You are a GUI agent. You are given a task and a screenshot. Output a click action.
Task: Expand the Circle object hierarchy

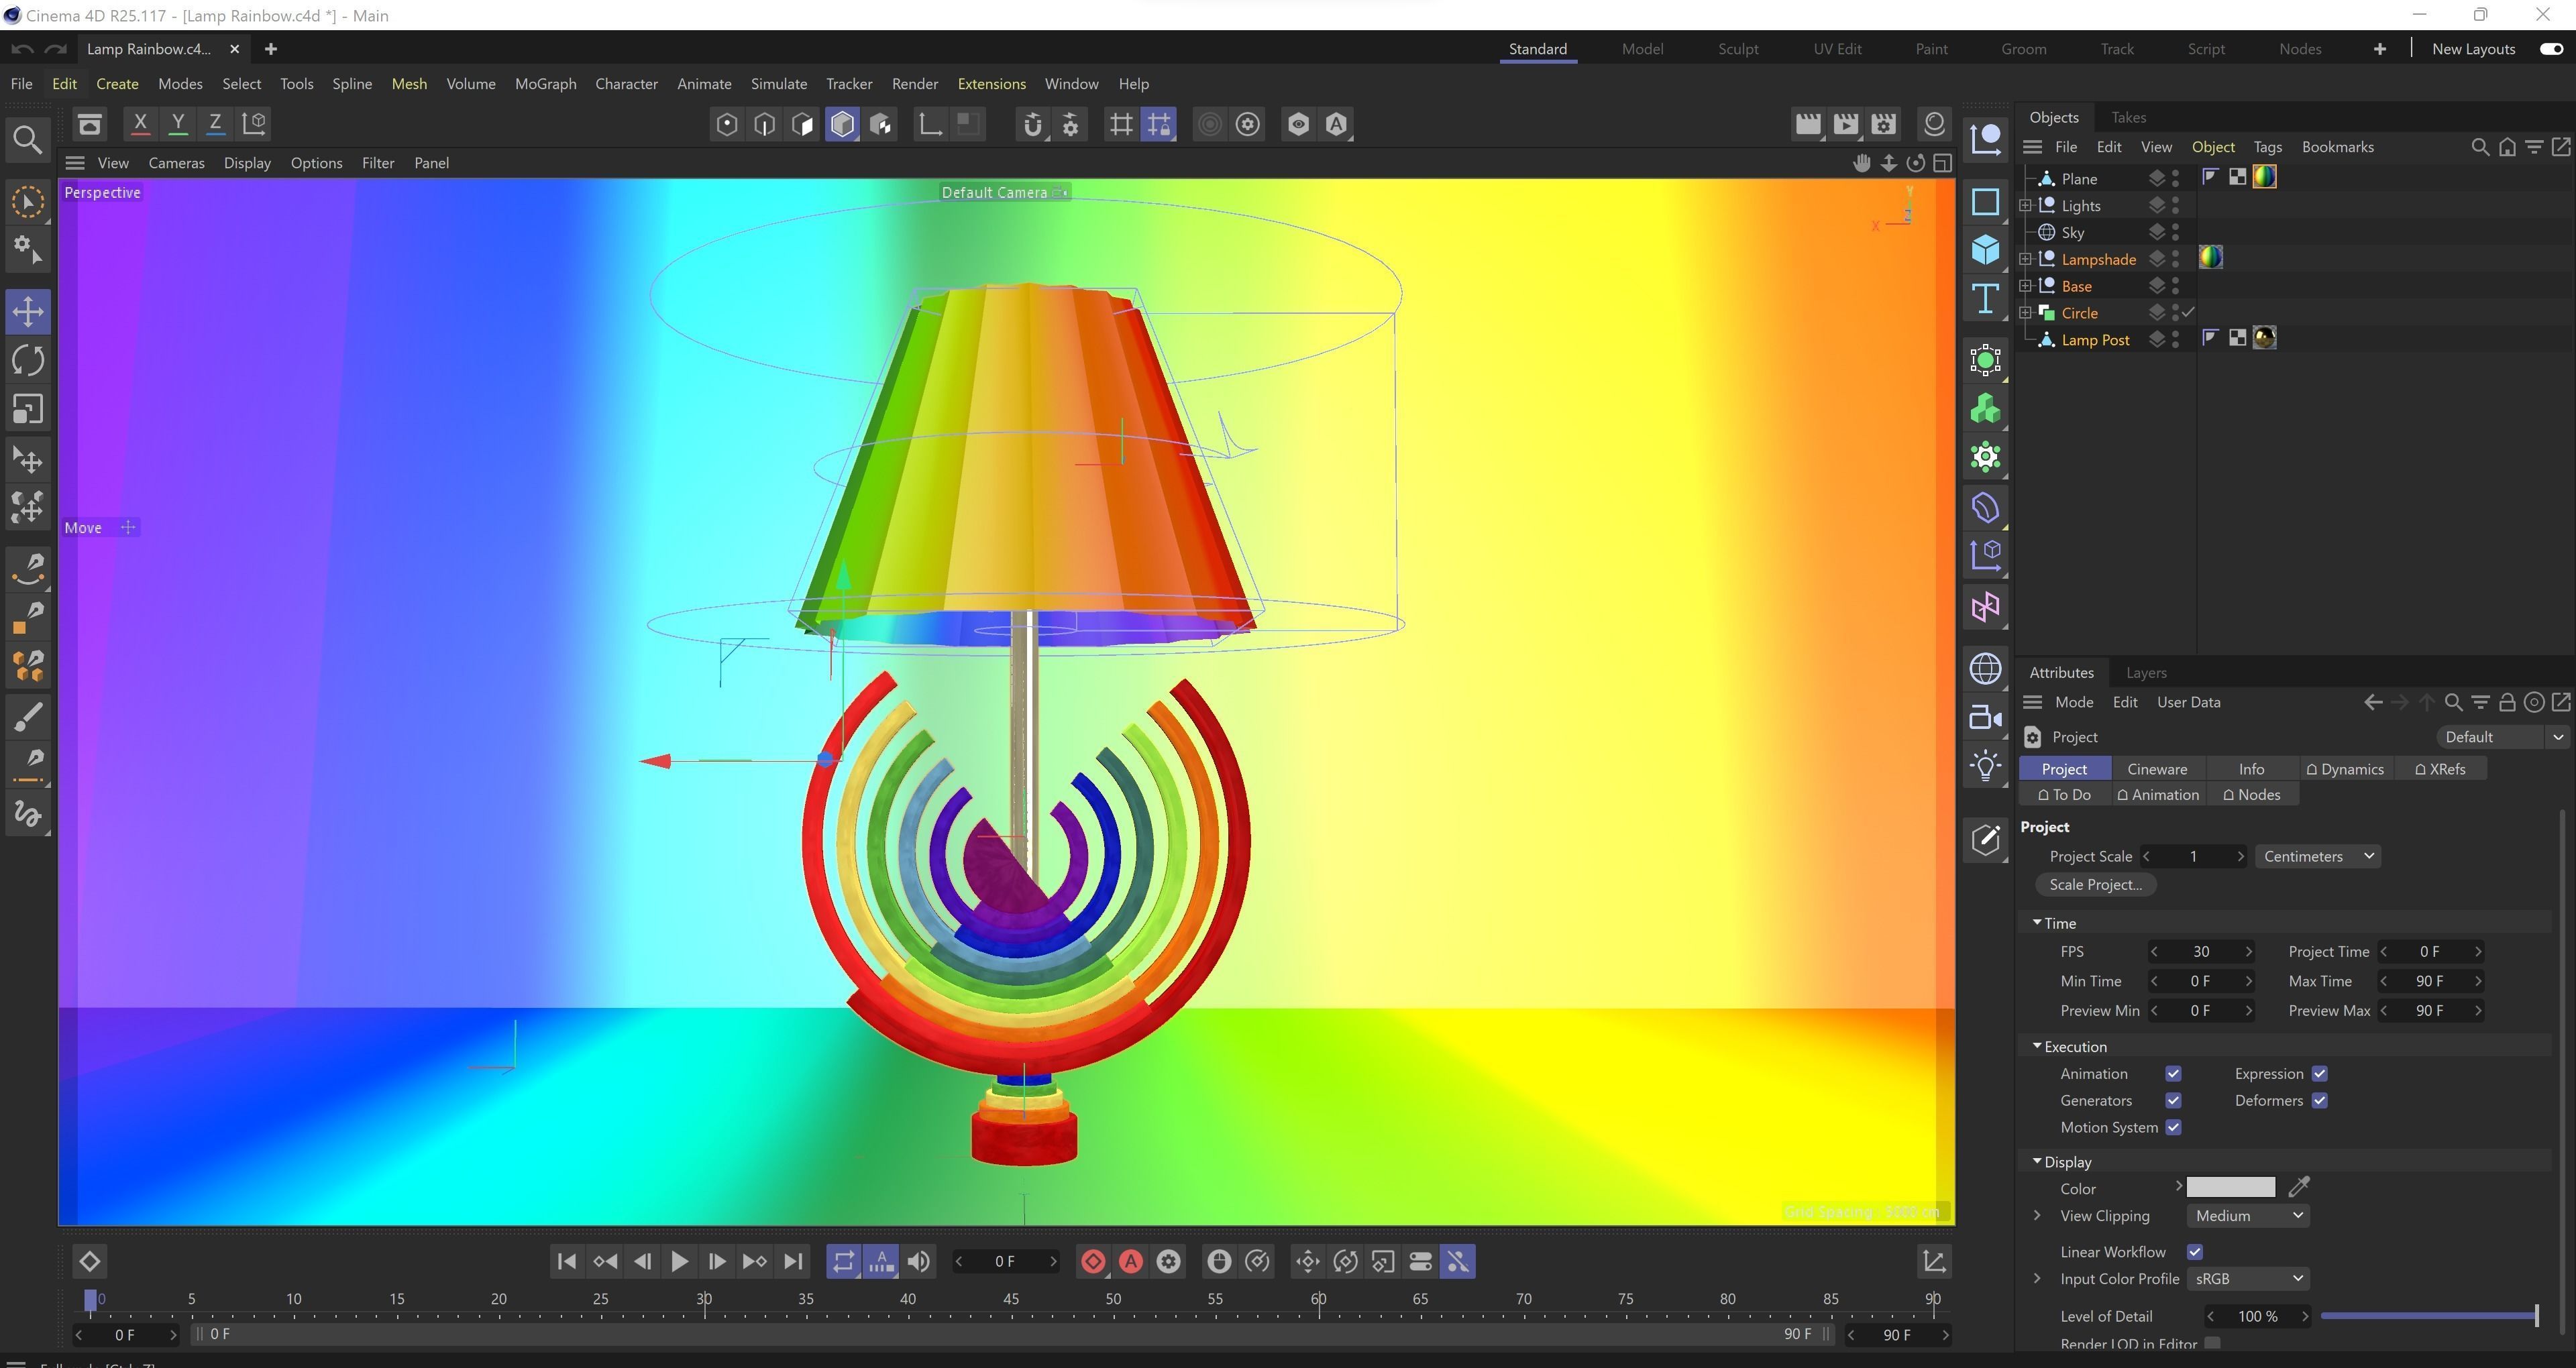[x=2025, y=312]
